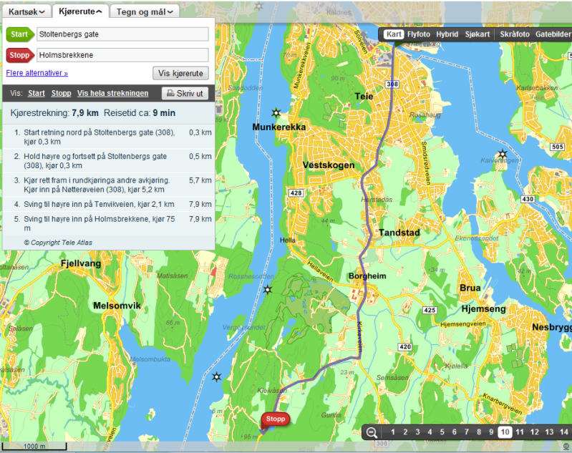Enable Sjøkart nautical chart view
Screen dimensions: 572x453
click(x=478, y=34)
